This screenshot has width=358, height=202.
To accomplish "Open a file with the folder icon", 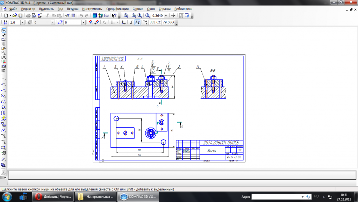I will point(15,15).
